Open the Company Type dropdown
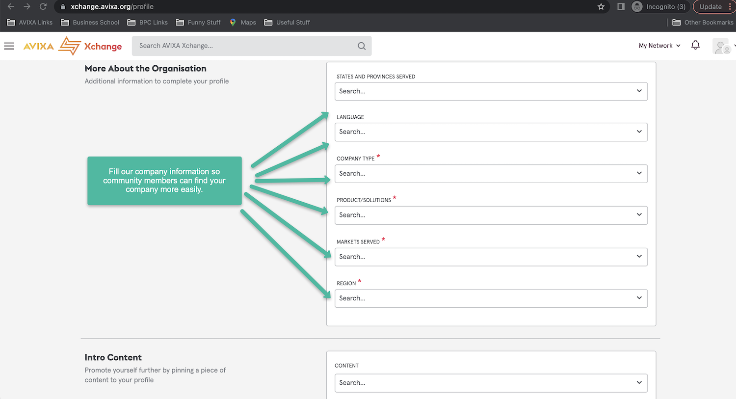 pyautogui.click(x=491, y=174)
